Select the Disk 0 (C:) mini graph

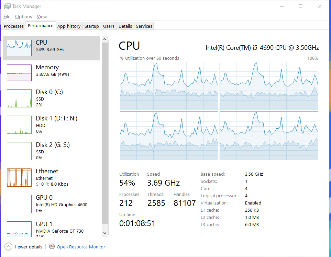click(x=19, y=98)
